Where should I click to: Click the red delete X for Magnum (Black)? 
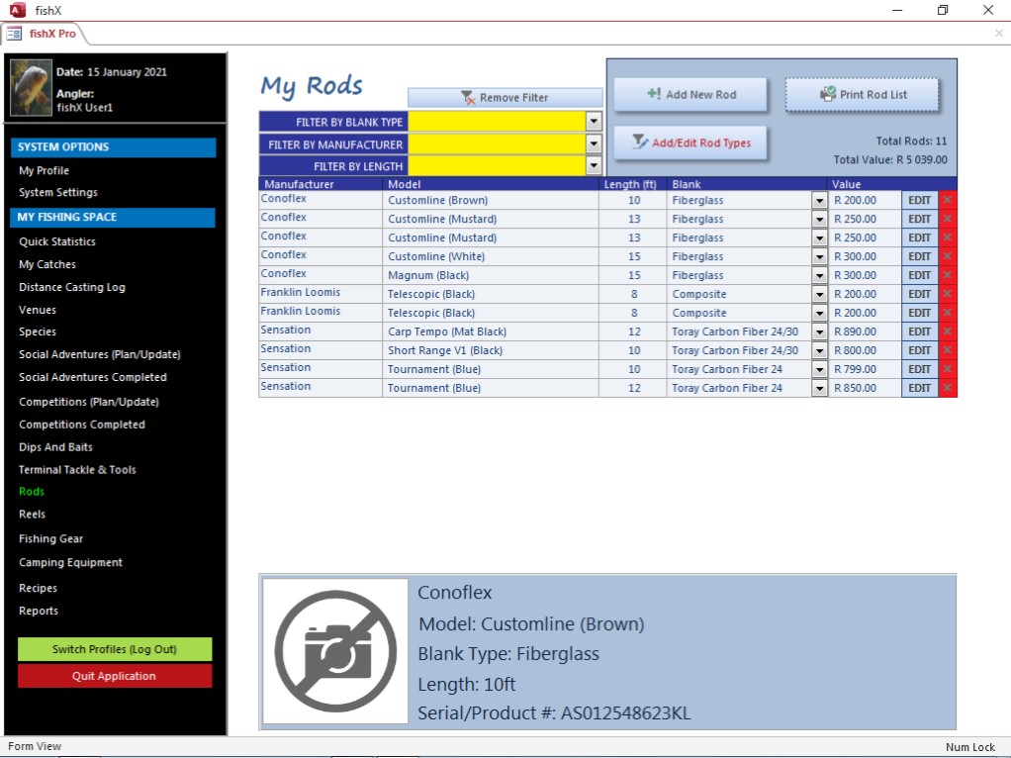click(948, 275)
